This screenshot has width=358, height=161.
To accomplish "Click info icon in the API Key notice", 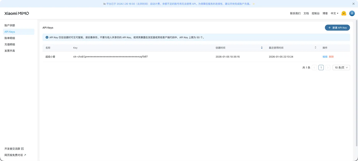I will [x=47, y=37].
